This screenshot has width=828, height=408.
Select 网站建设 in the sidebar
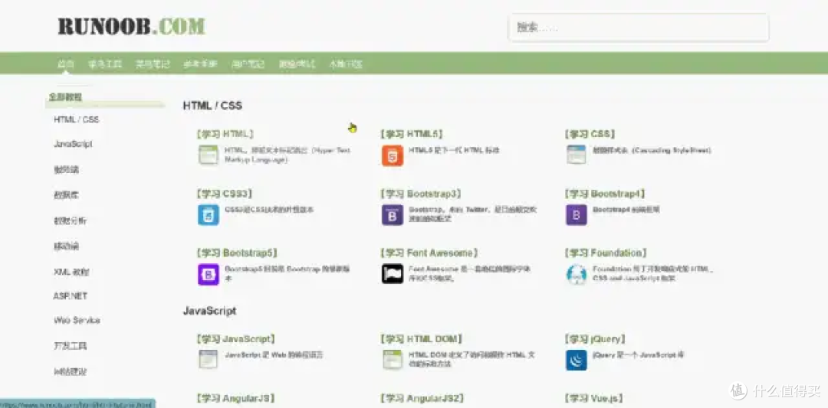point(71,371)
